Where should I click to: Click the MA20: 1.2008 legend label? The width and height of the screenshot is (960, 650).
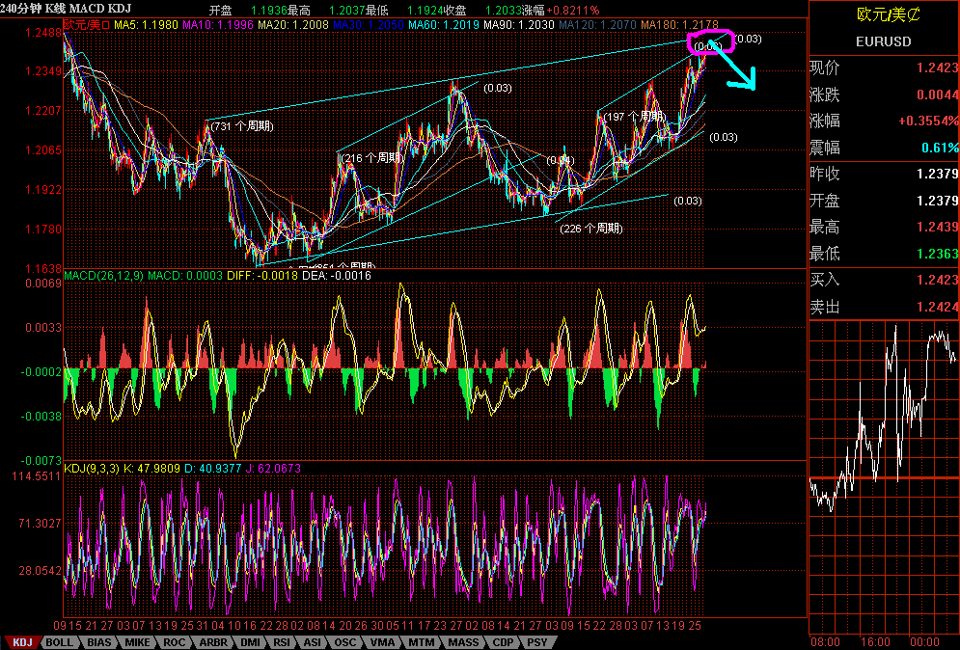pyautogui.click(x=293, y=25)
